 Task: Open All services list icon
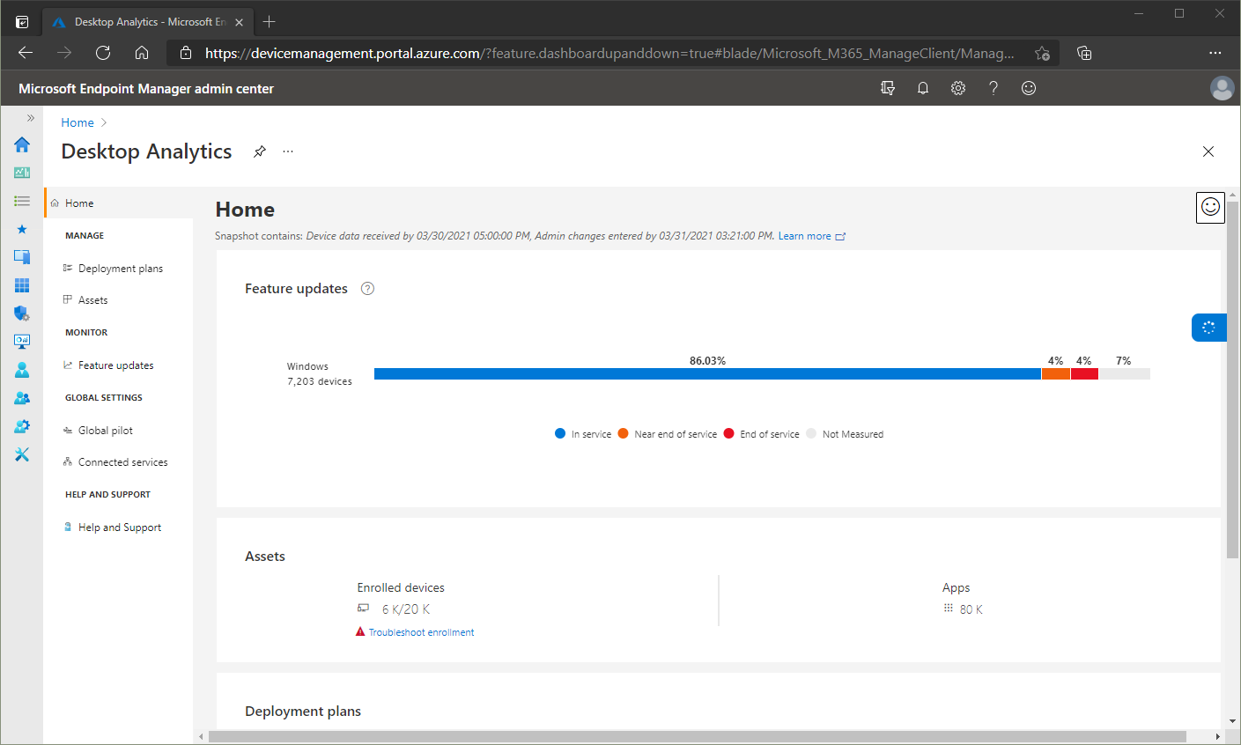pos(22,201)
